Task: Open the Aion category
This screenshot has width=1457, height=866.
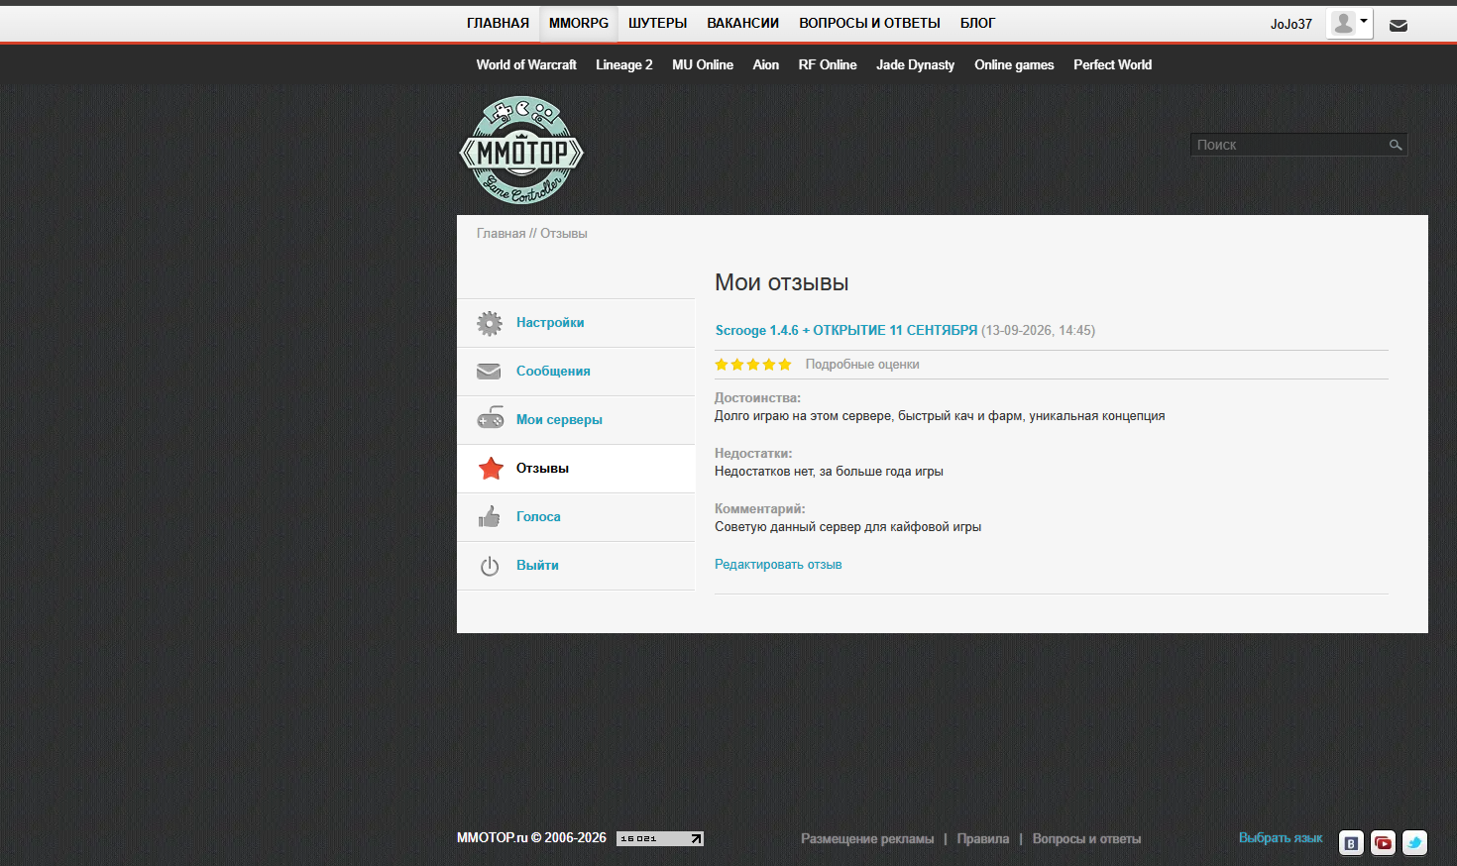Action: click(x=766, y=64)
